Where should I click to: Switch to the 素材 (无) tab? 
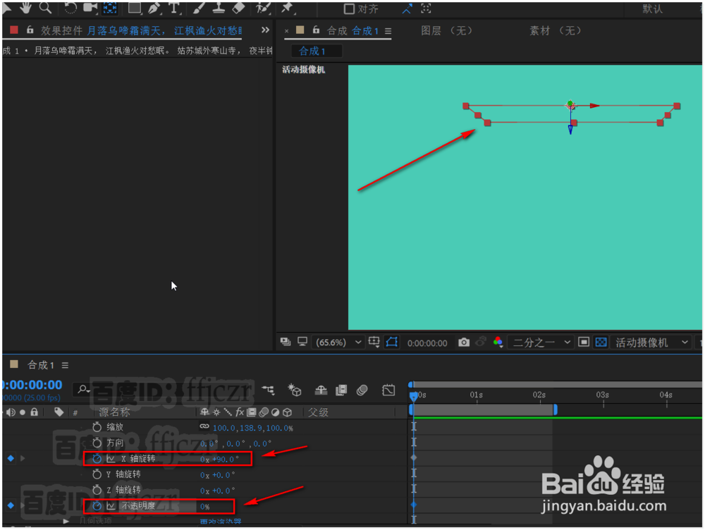[556, 30]
